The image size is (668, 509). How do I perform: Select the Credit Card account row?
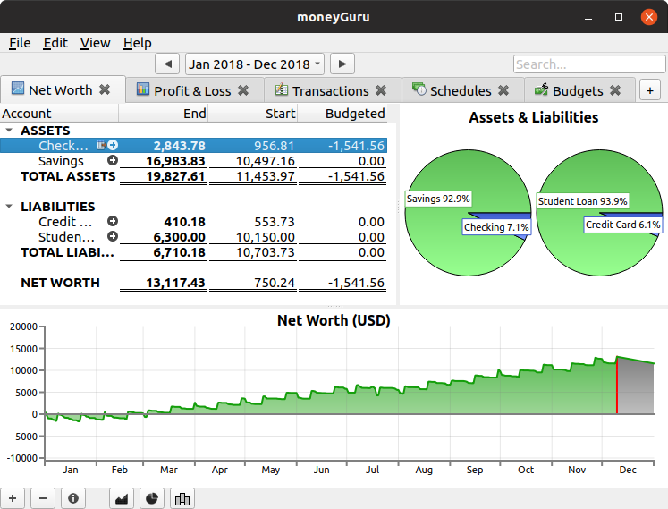[x=193, y=221]
